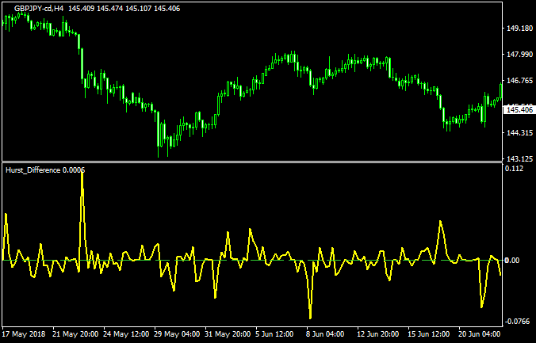Screen dimensions: 536x343
Task: Click the 143.125 price axis label
Action: [519, 158]
